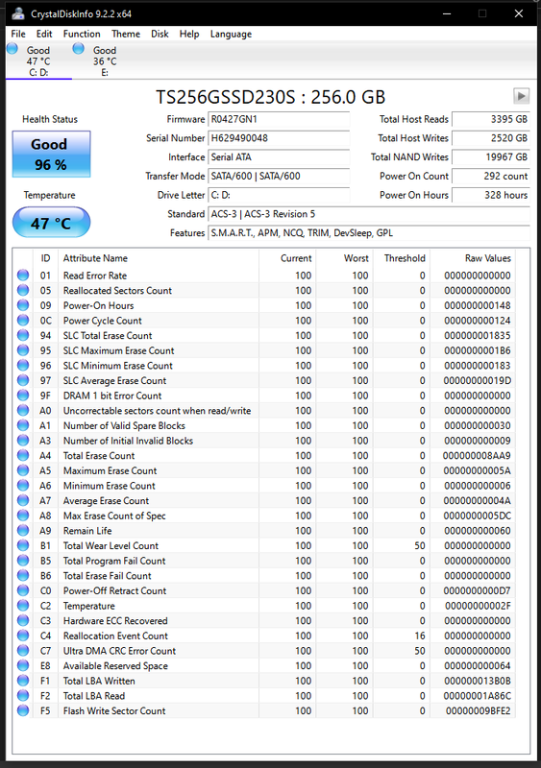Click the Features field S.M.A.R.T., APM, NCQ

pos(369,233)
